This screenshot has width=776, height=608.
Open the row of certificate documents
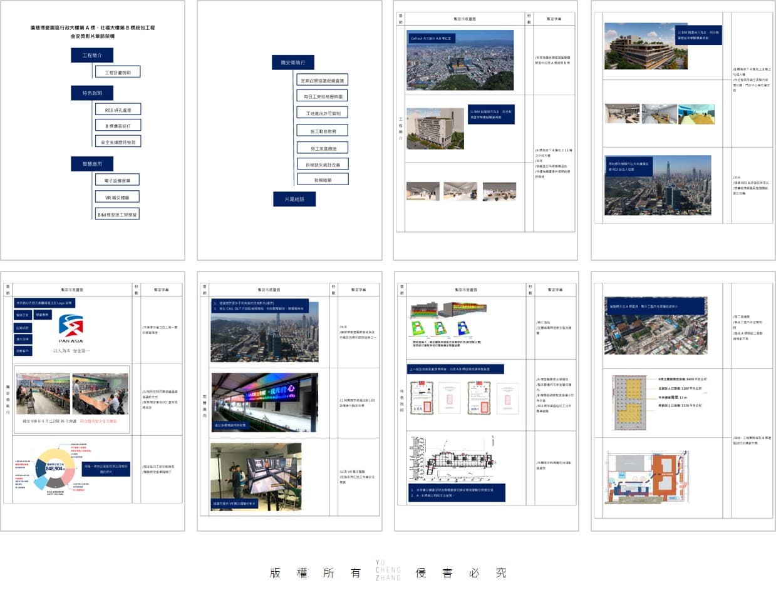[x=465, y=398]
